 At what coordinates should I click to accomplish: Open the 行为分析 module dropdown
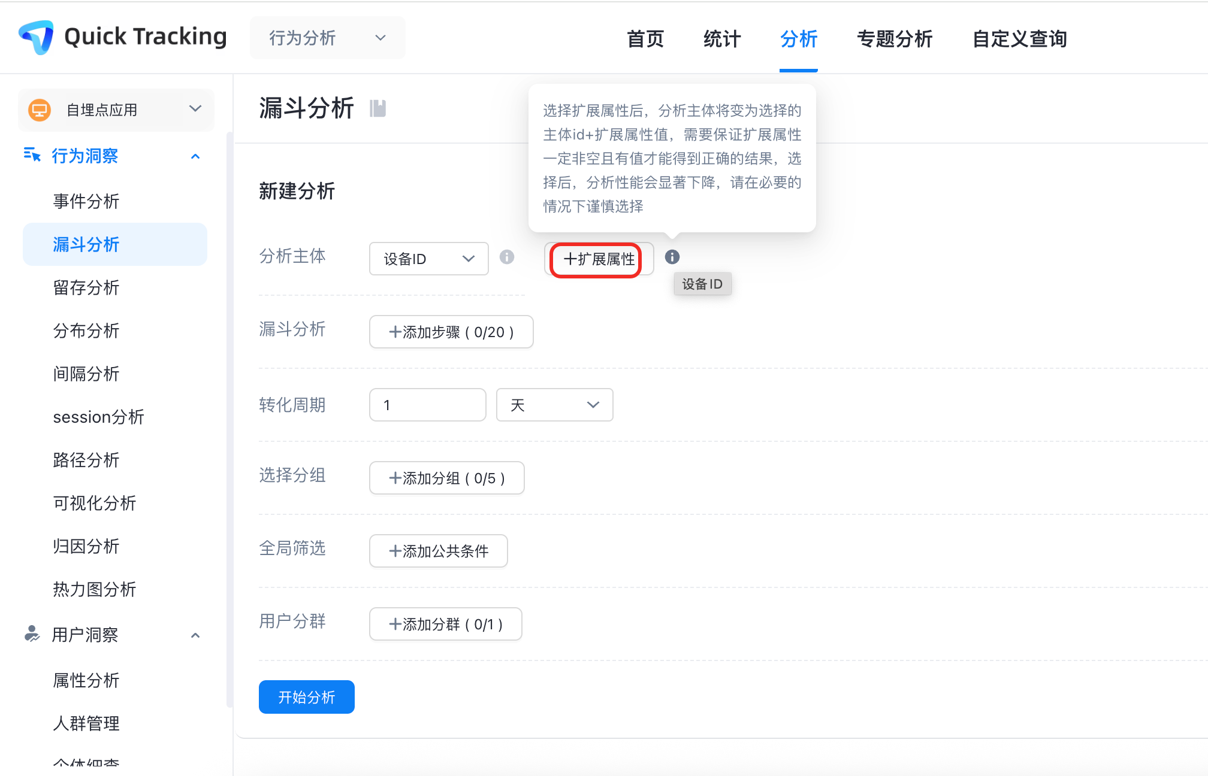pos(327,38)
